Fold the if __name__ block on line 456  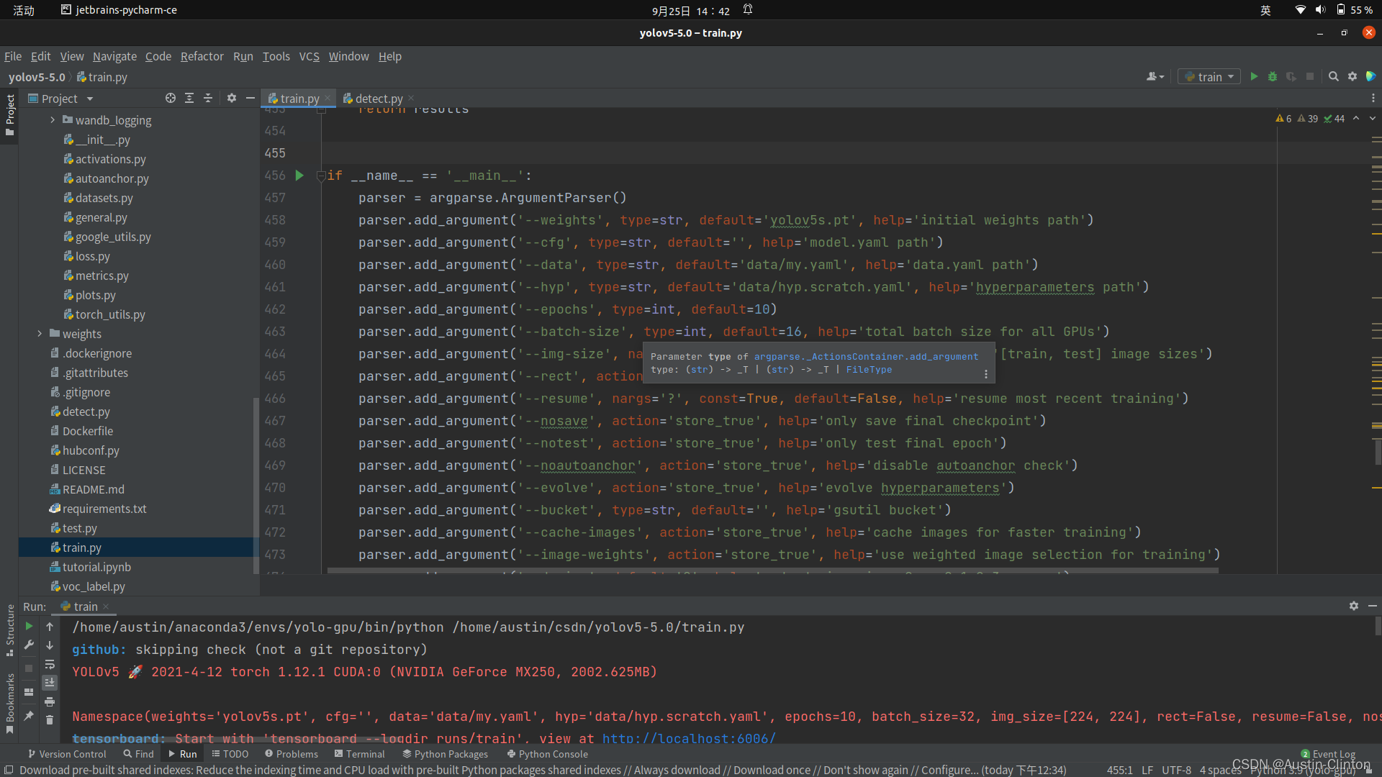point(321,176)
